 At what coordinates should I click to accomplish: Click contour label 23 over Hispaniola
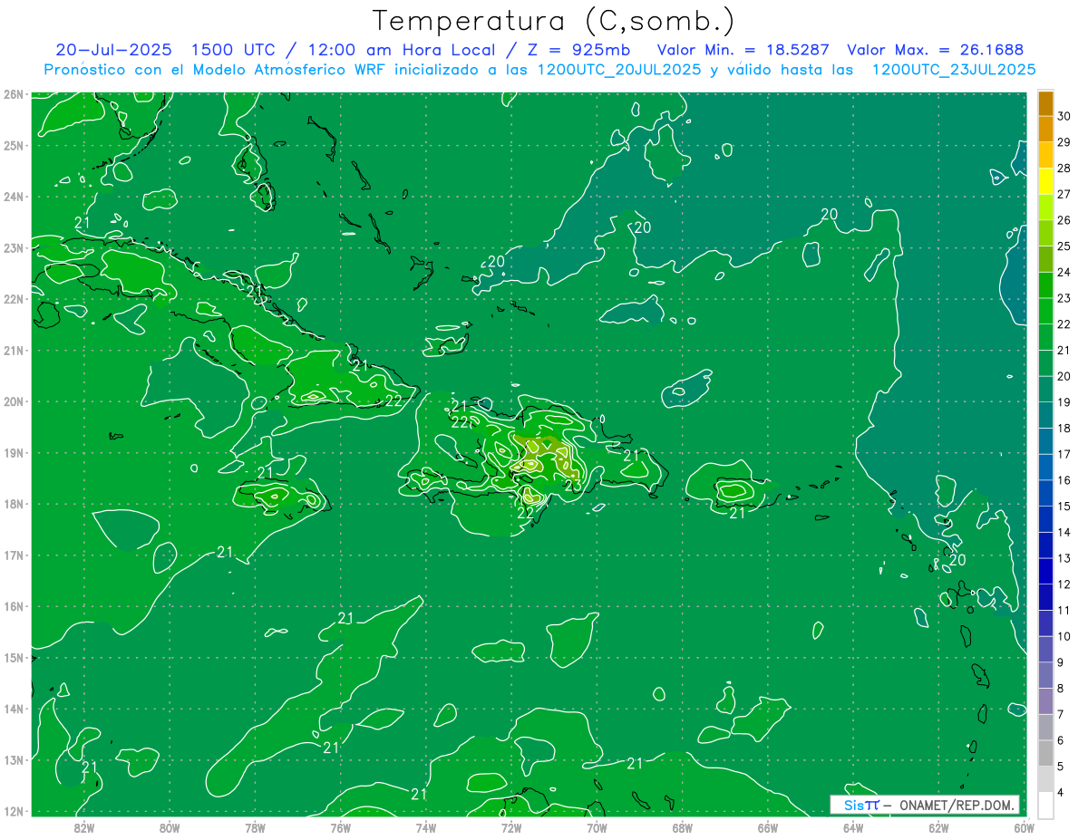(573, 485)
